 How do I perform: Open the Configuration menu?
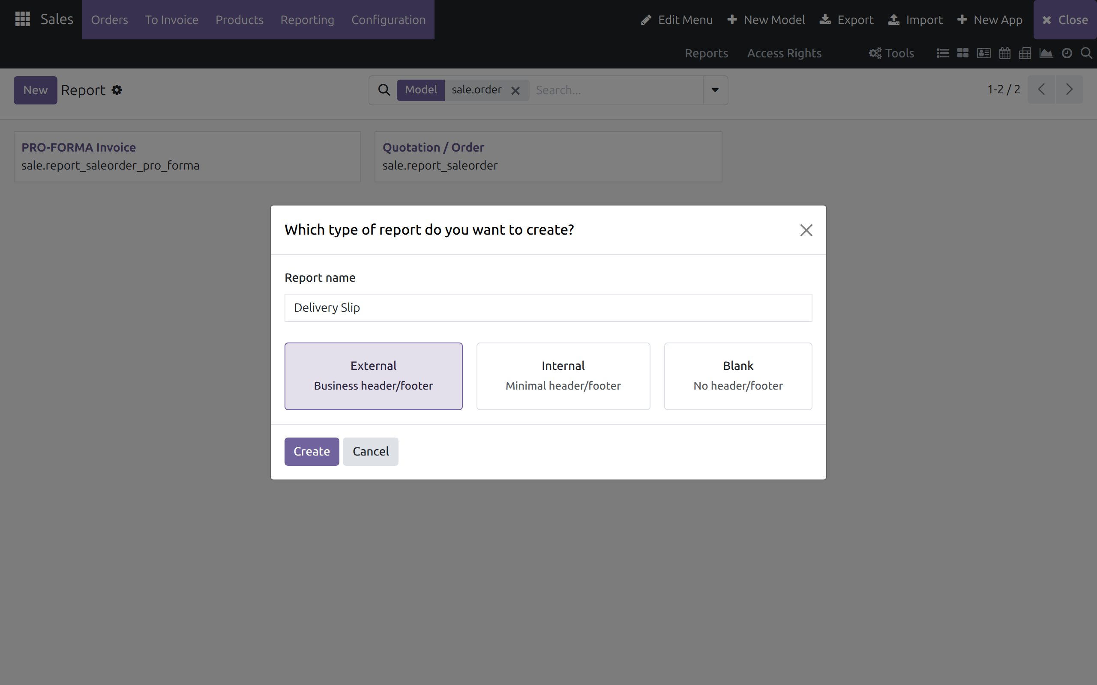click(x=389, y=20)
